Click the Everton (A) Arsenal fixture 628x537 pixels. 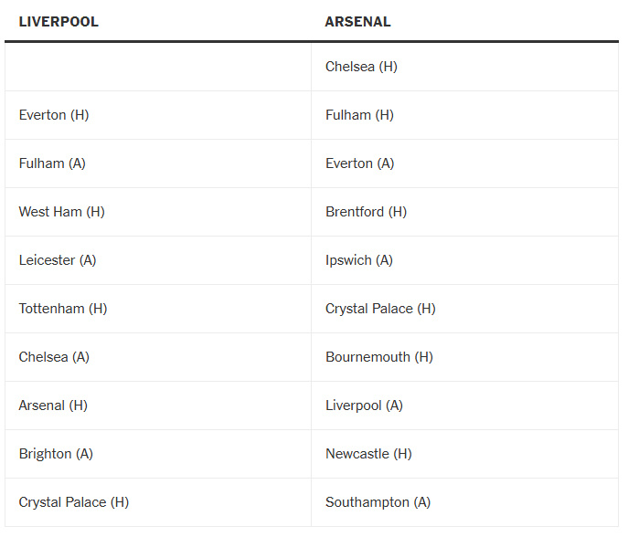360,163
